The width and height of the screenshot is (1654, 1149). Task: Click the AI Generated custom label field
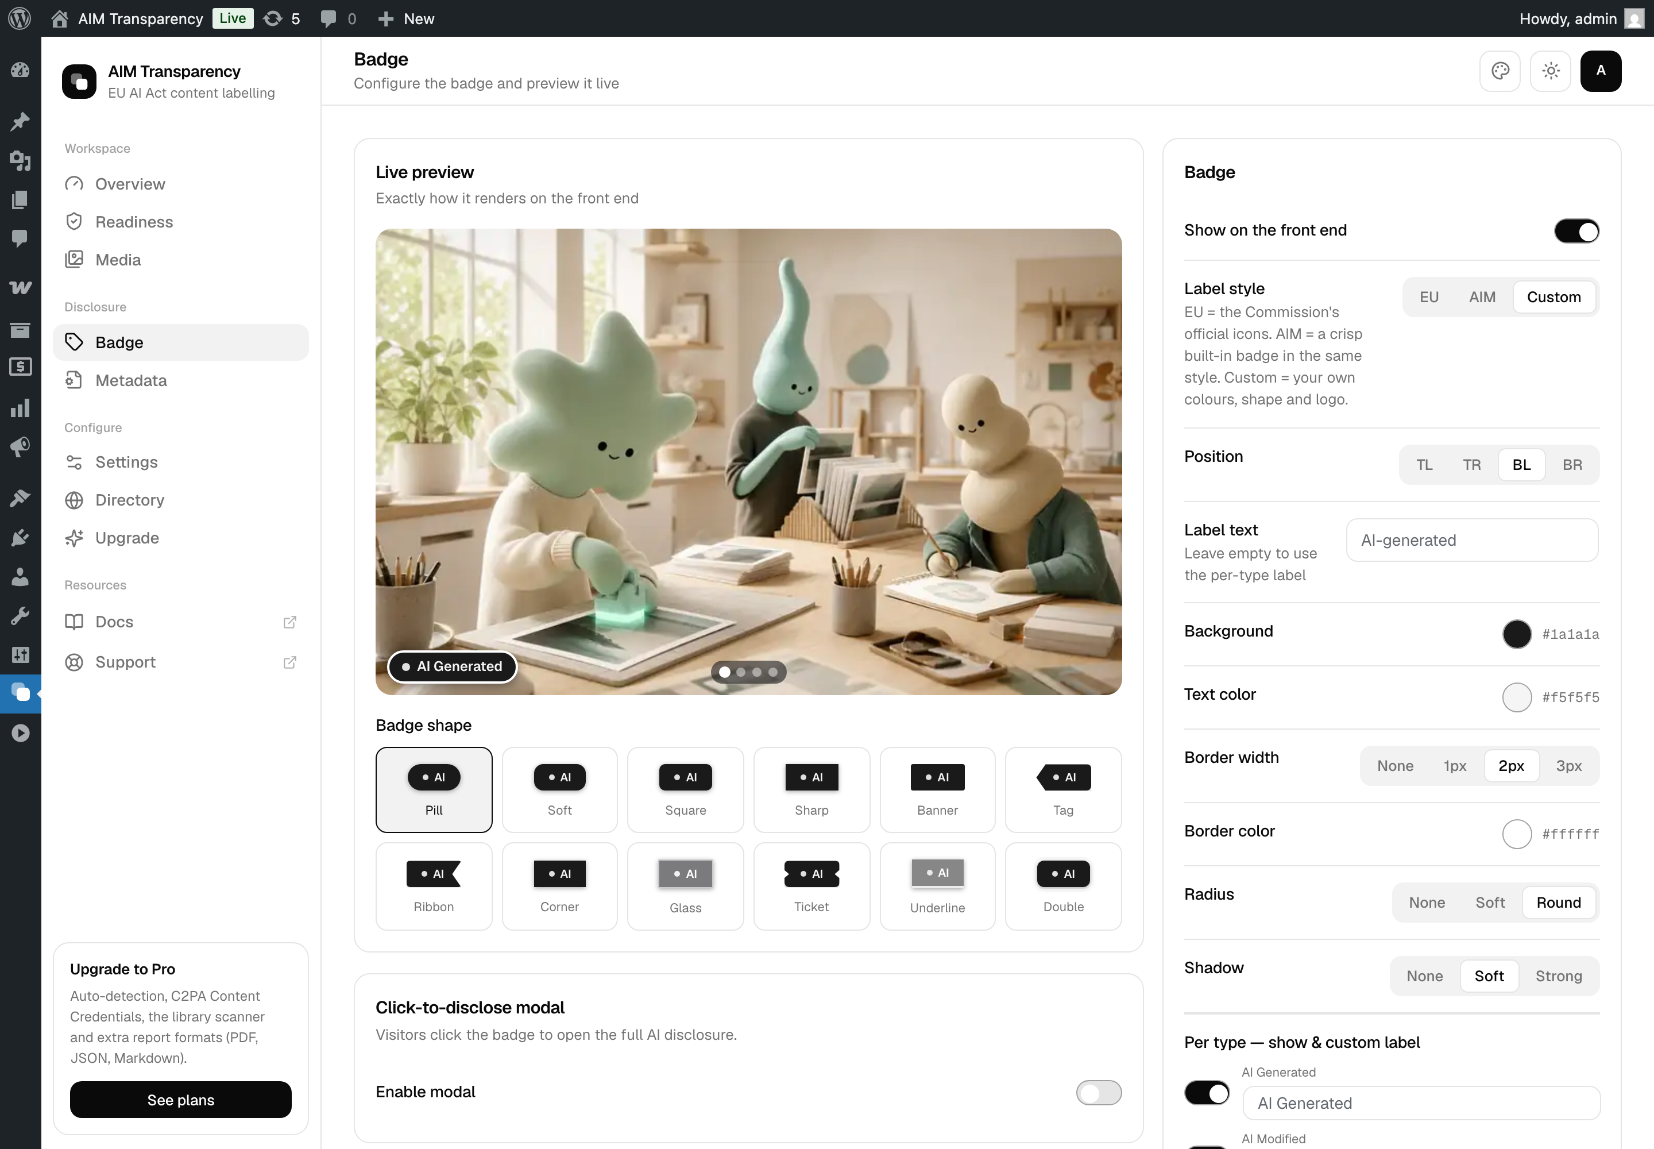[x=1421, y=1103]
